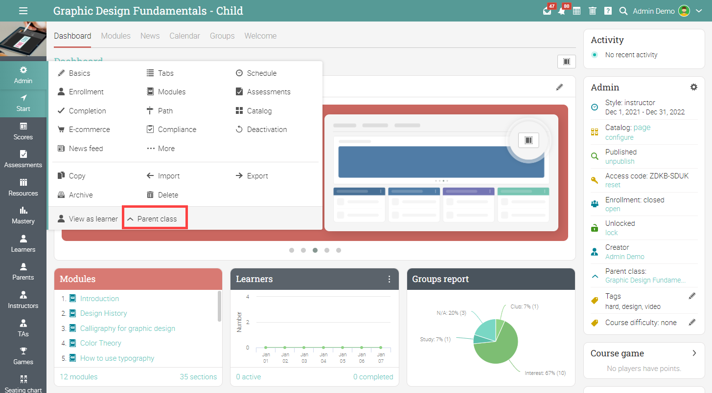Viewport: 712px width, 393px height.
Task: Click the unpublish link
Action: pos(620,161)
